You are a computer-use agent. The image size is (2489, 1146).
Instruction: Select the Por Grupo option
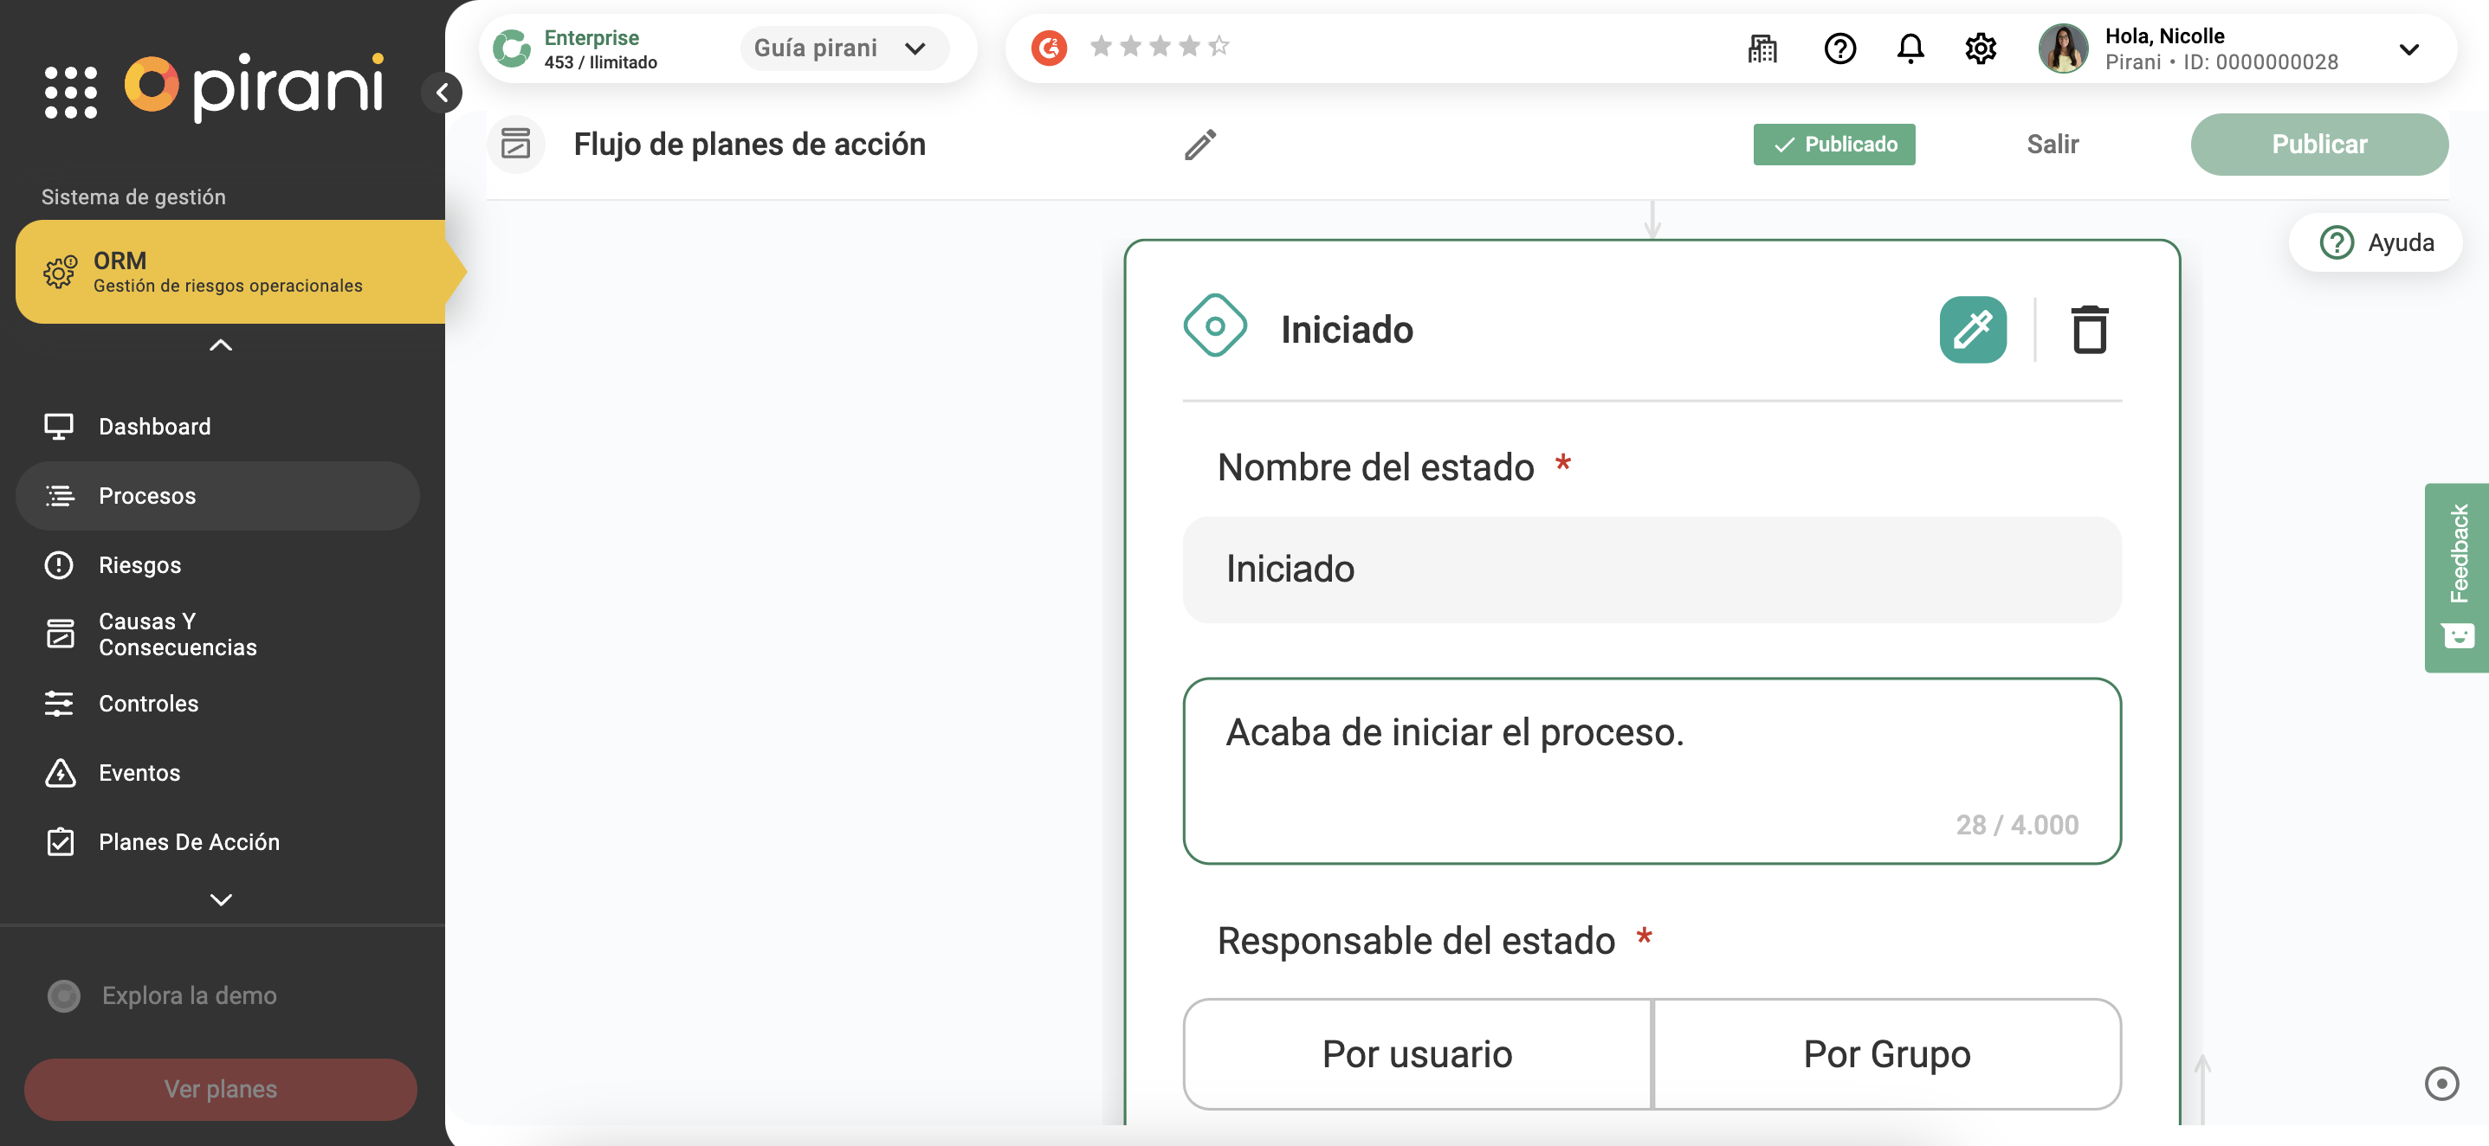pos(1886,1053)
